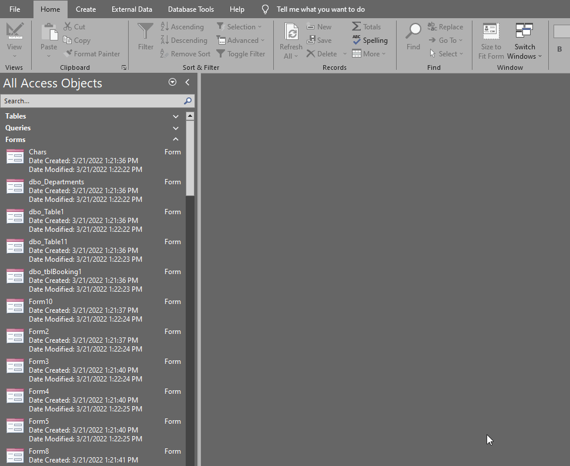Click the Paste clipboard icon
This screenshot has height=466, width=570.
point(49,32)
